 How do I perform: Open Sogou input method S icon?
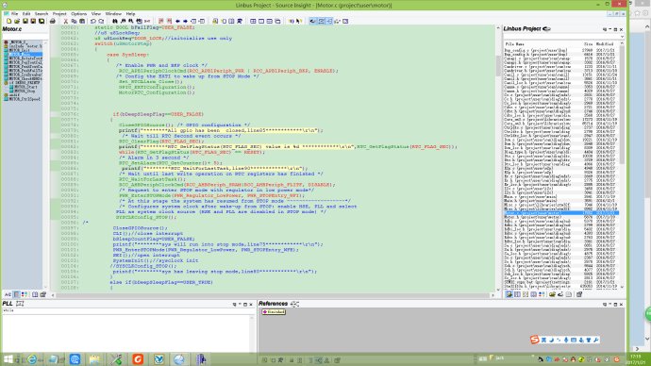535,340
